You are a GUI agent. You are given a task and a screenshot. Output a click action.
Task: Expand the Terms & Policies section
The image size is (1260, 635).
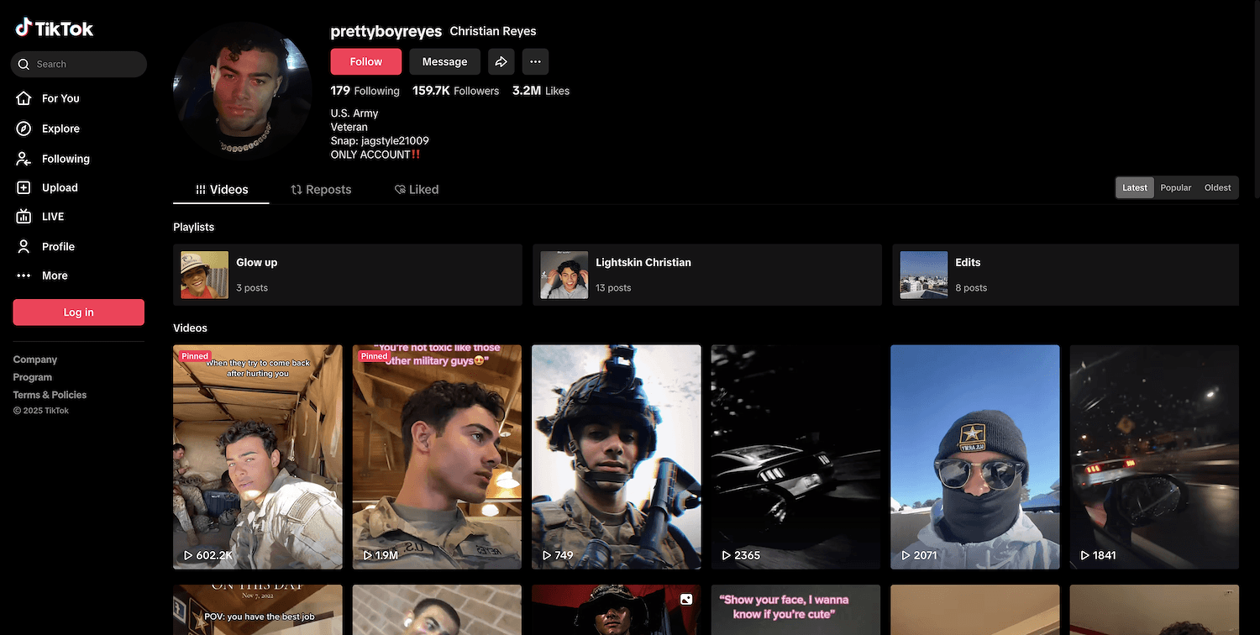(x=50, y=395)
